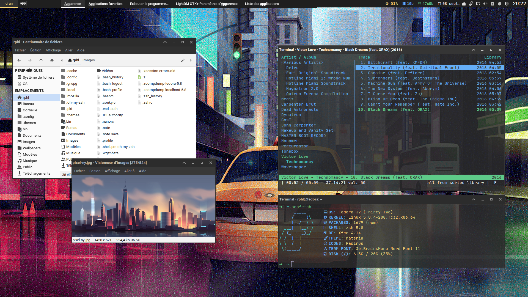Click the battery power icon in panel
Image resolution: width=528 pixels, height=297 pixels.
(492, 4)
